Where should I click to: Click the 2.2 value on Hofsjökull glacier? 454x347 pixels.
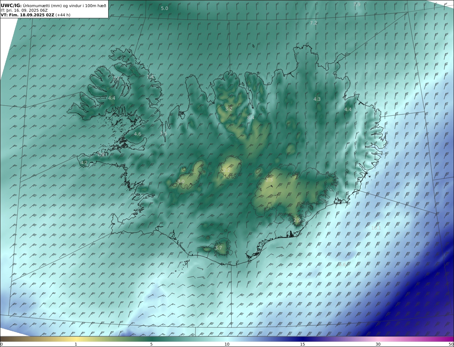tap(226, 170)
